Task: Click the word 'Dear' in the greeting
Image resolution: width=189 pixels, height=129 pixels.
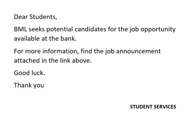Action: click(21, 17)
